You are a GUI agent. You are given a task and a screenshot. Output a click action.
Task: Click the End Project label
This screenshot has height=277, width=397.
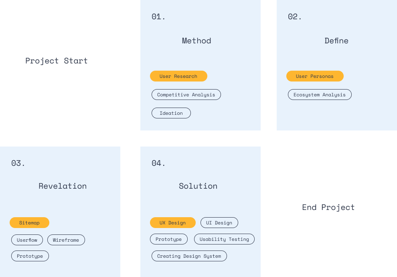328,207
